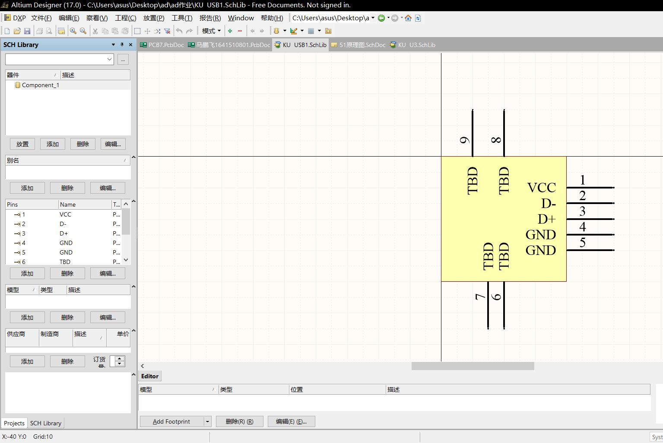Select pin 3 D+ row
This screenshot has width=663, height=443.
(63, 233)
